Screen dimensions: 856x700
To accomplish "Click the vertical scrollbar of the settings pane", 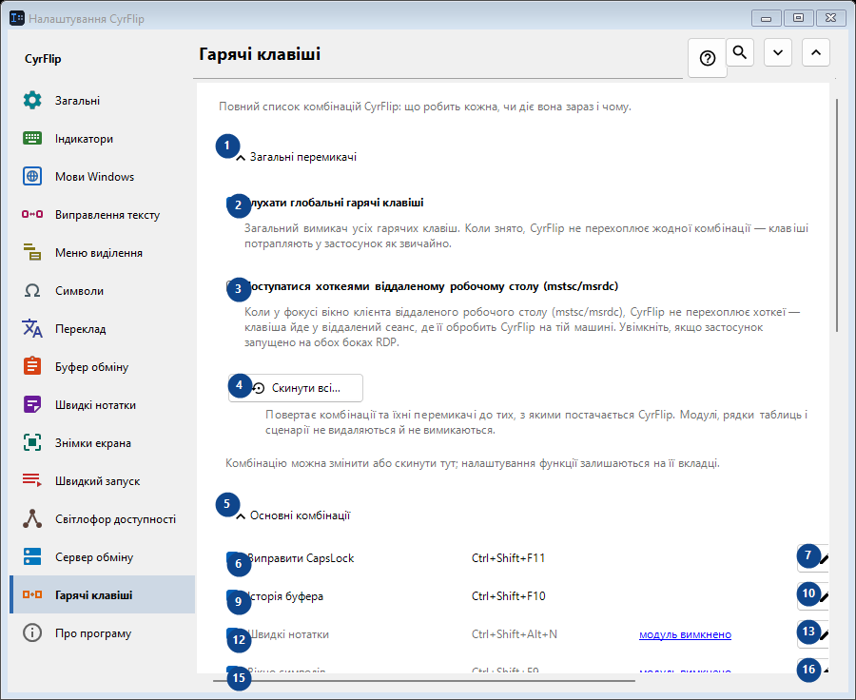I will pyautogui.click(x=837, y=215).
